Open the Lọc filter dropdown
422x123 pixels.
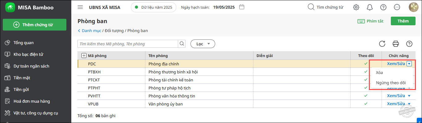click(203, 44)
